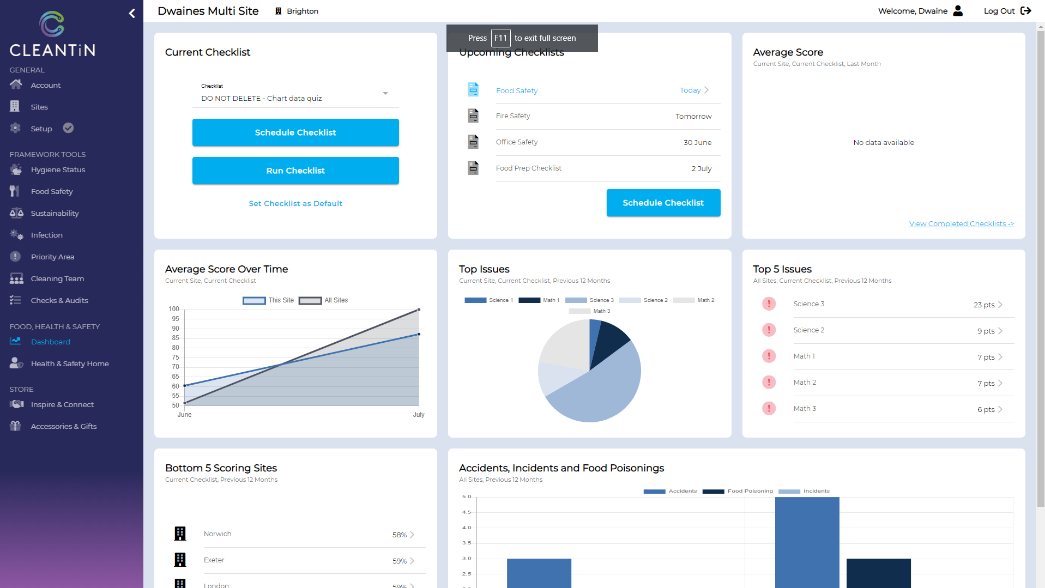Viewport: 1045px width, 588px height.
Task: Click the Hygiene Status hand icon
Action: [16, 169]
